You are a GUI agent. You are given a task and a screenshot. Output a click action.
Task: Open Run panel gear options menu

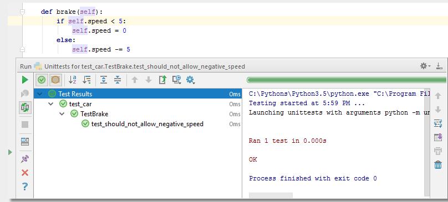click(x=425, y=66)
